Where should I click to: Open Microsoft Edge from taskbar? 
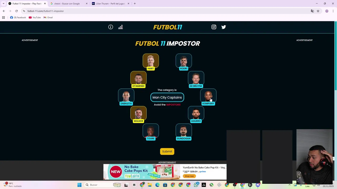coord(157,185)
